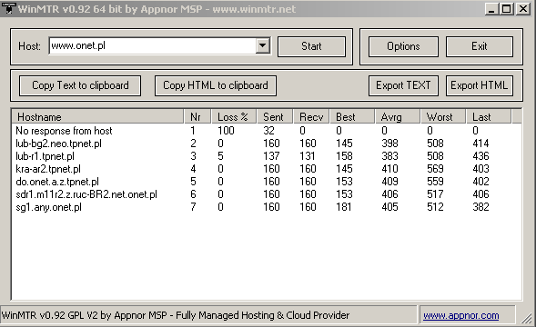
Task: Click Worst value 569 for kra-ar2.tpnet.pl
Action: [x=435, y=169]
